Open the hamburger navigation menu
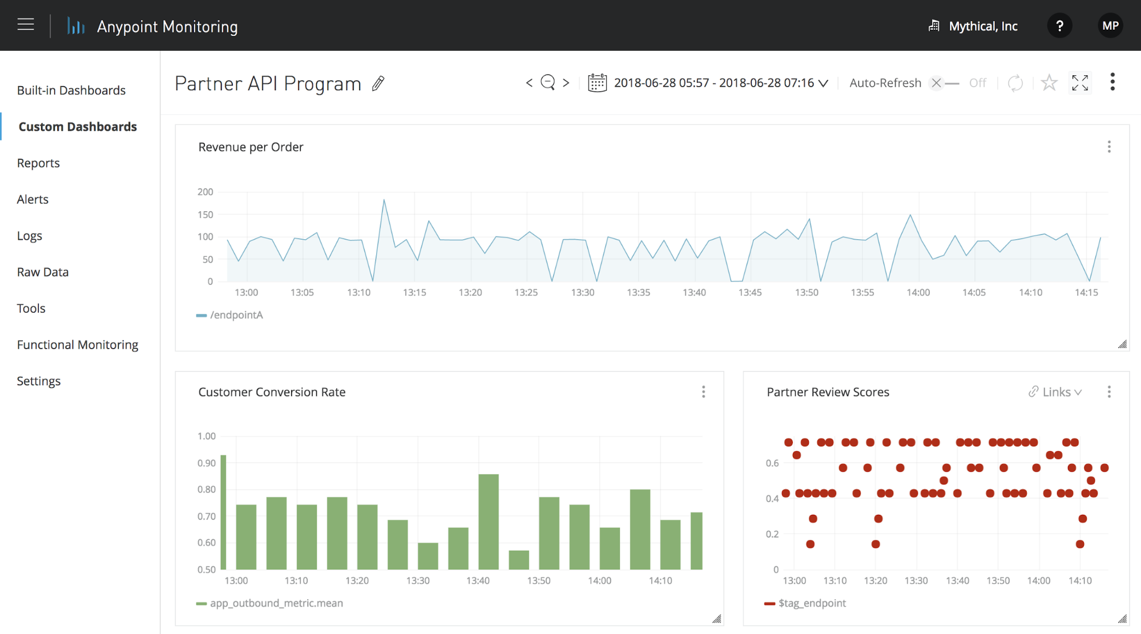The image size is (1141, 634). [x=26, y=25]
